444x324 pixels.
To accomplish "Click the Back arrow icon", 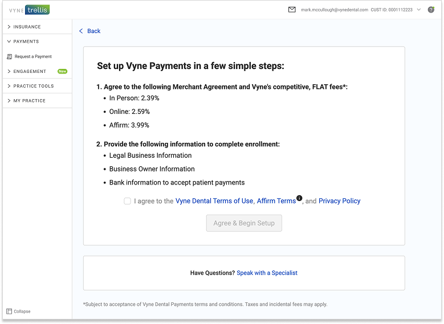I will 81,31.
